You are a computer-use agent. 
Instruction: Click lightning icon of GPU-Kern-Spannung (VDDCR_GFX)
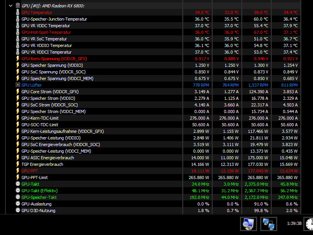click(17, 59)
